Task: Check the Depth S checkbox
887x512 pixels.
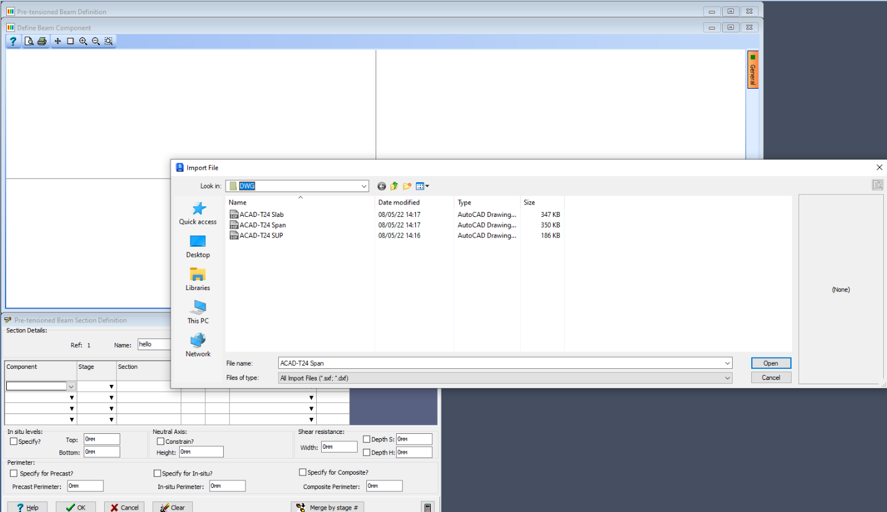Action: pos(367,439)
